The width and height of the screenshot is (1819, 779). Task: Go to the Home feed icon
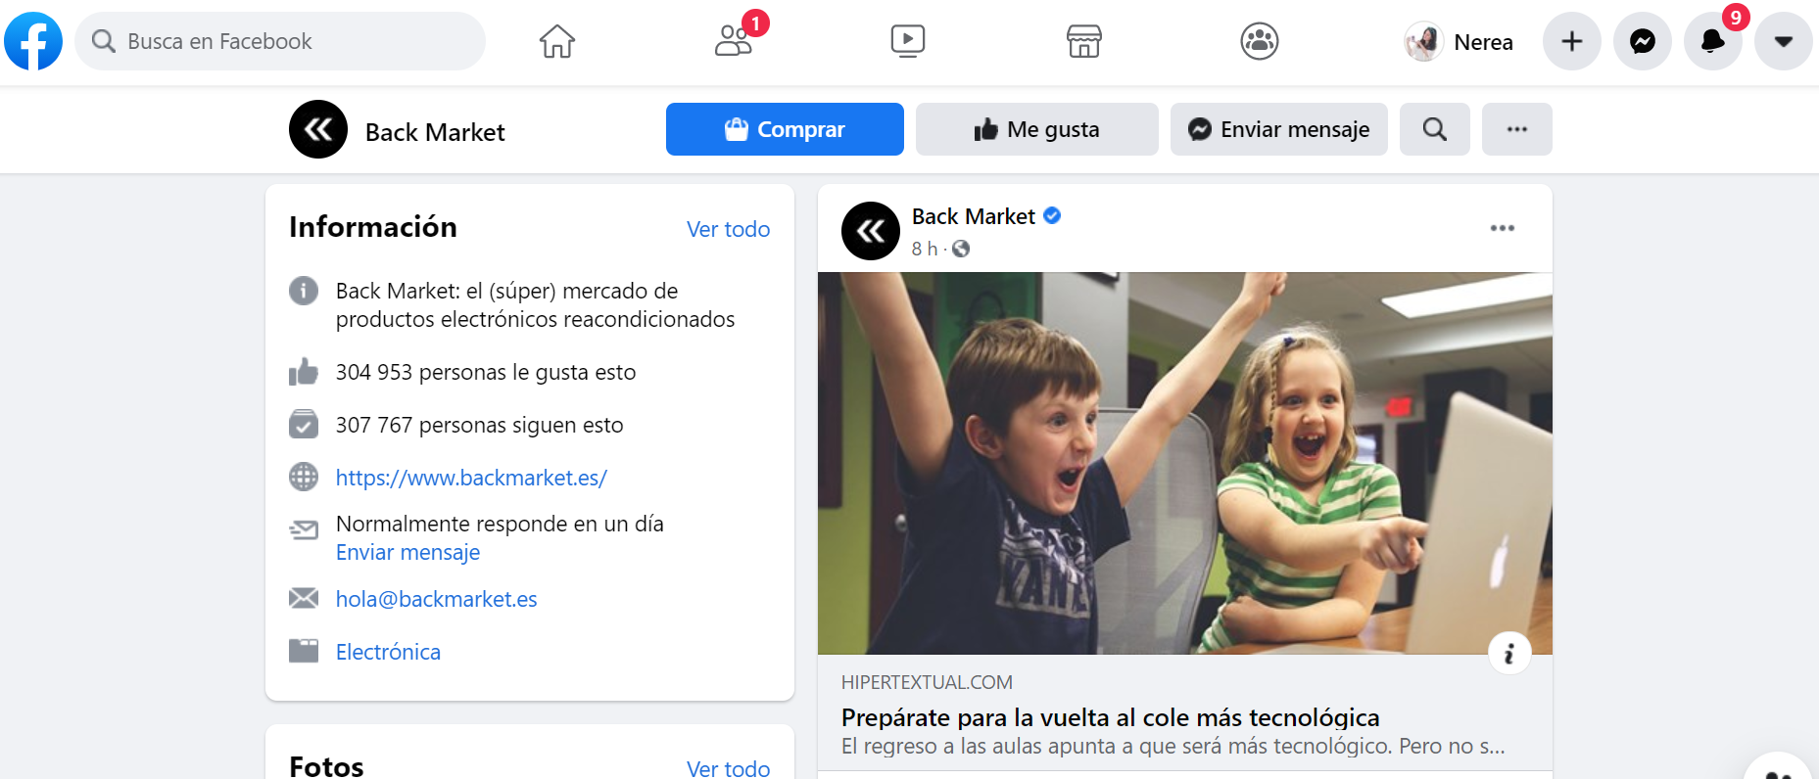[557, 41]
